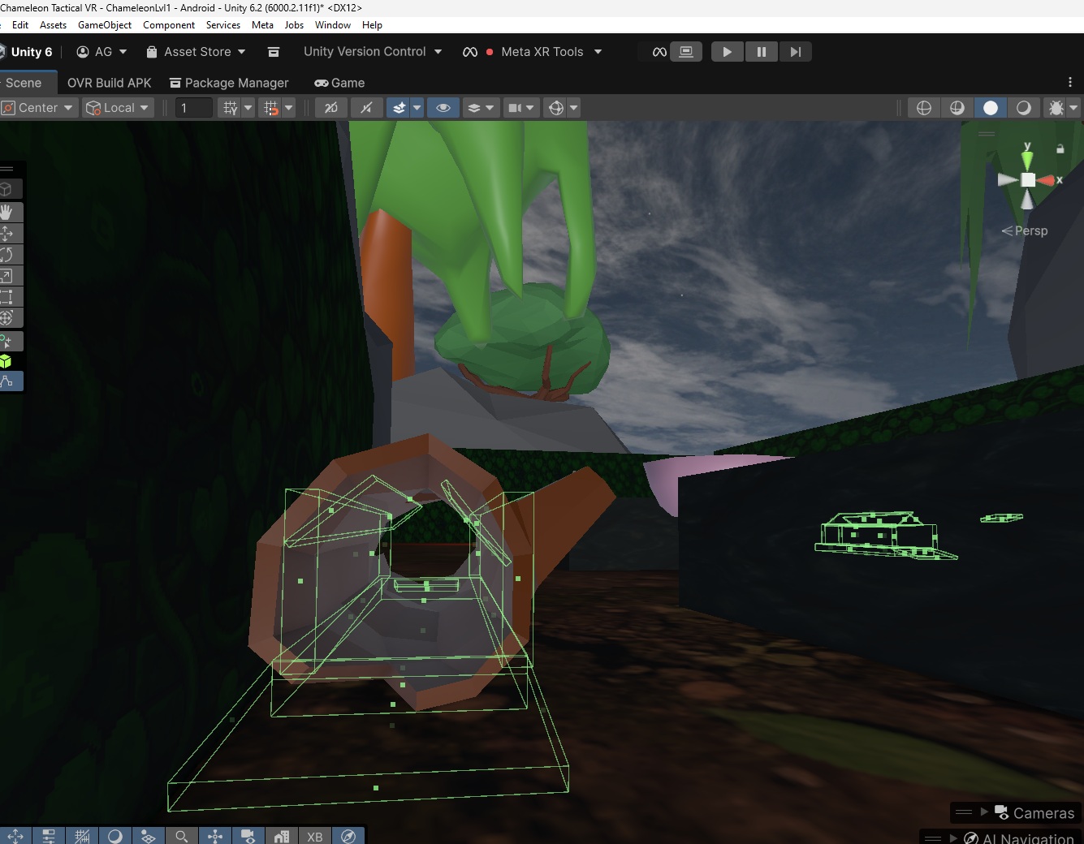This screenshot has width=1084, height=844.
Task: Select the Hand view tool
Action: (10, 212)
